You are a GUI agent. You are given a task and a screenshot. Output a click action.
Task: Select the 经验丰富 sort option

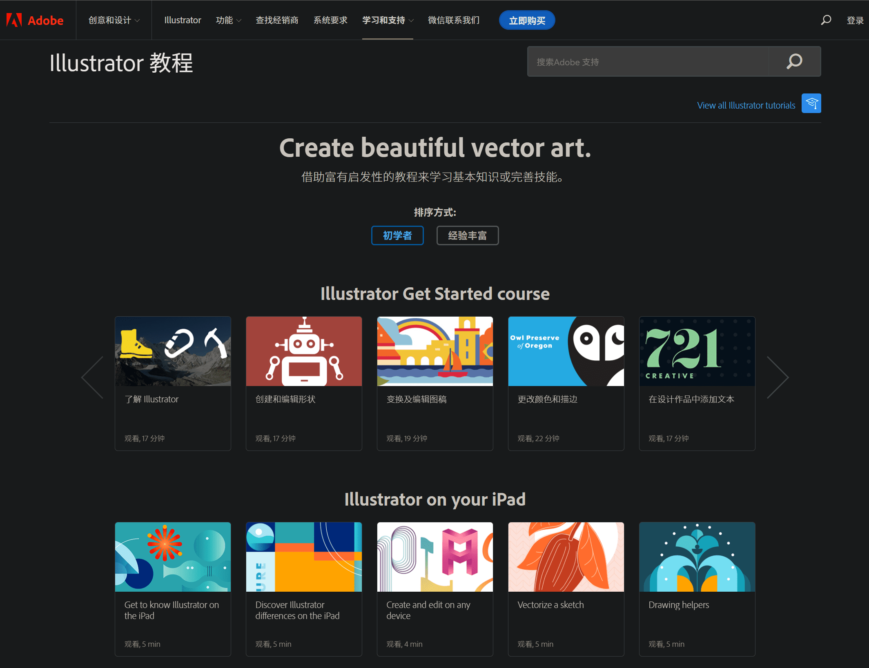click(x=468, y=235)
